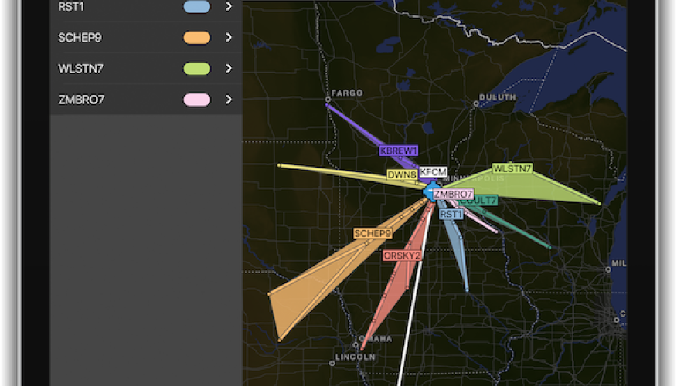684x386 pixels.
Task: Click the KFCM airport label on map
Action: (x=433, y=171)
